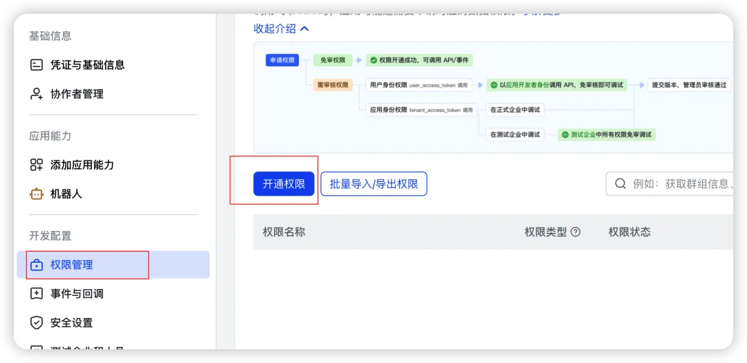
Task: Click 用户身份权限 user_access_token box
Action: coord(418,85)
